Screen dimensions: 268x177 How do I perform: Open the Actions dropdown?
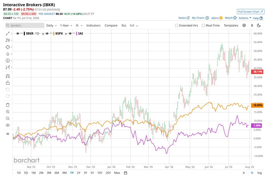(x=245, y=18)
